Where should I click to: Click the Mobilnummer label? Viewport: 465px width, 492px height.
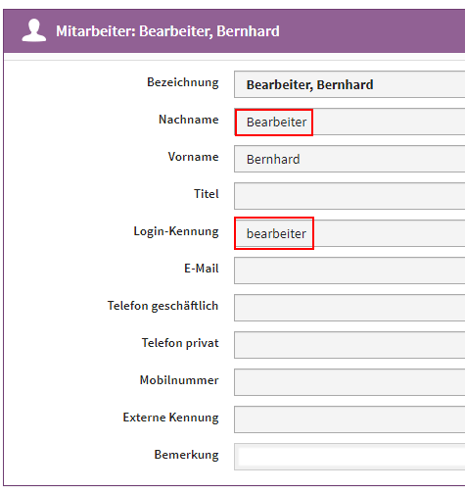pos(179,380)
